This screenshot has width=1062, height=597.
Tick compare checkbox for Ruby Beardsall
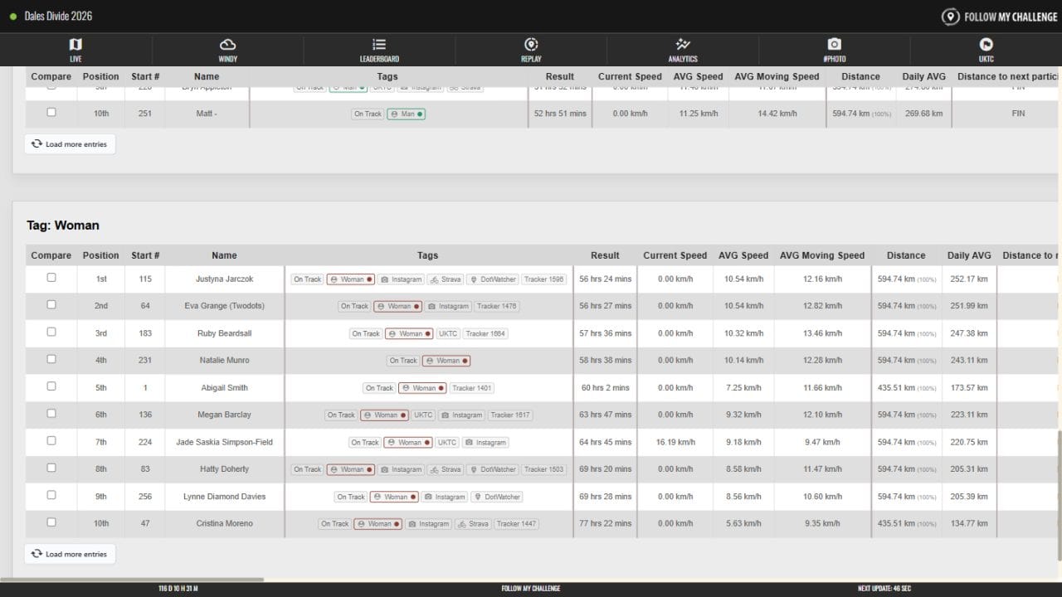(x=51, y=332)
